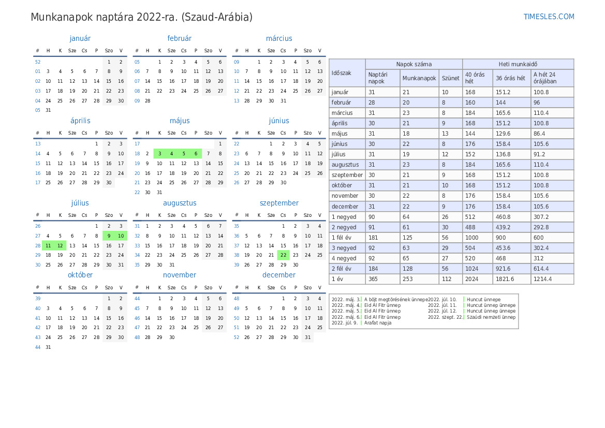Click the 'Heti munkaidő' table header

tap(518, 64)
